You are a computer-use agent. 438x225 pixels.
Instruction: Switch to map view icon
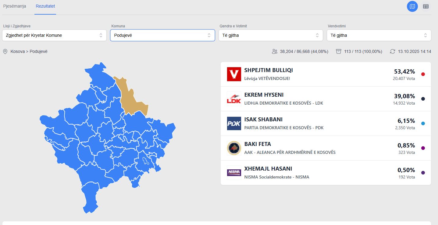(412, 6)
